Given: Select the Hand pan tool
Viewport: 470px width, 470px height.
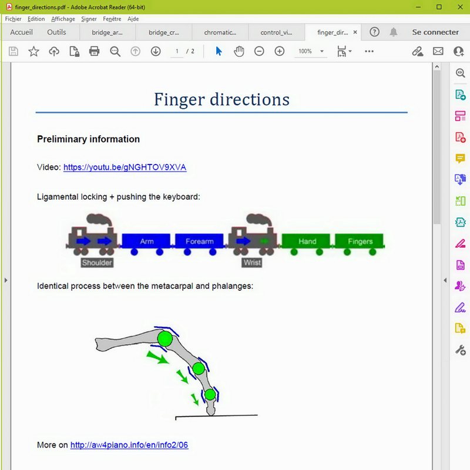Looking at the screenshot, I should 239,52.
